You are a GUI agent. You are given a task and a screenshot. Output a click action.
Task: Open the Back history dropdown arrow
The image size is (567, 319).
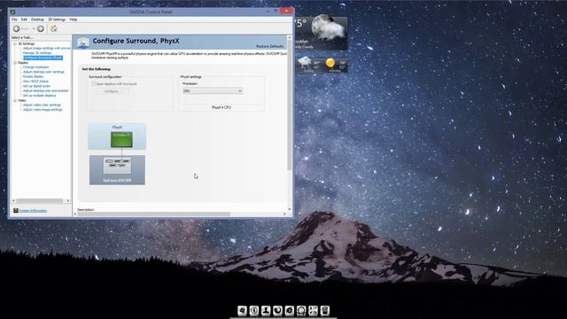(x=34, y=29)
